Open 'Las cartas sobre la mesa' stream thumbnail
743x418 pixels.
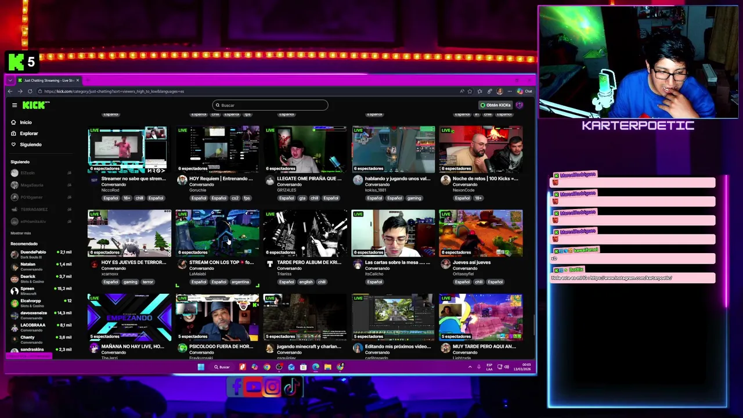pos(393,233)
